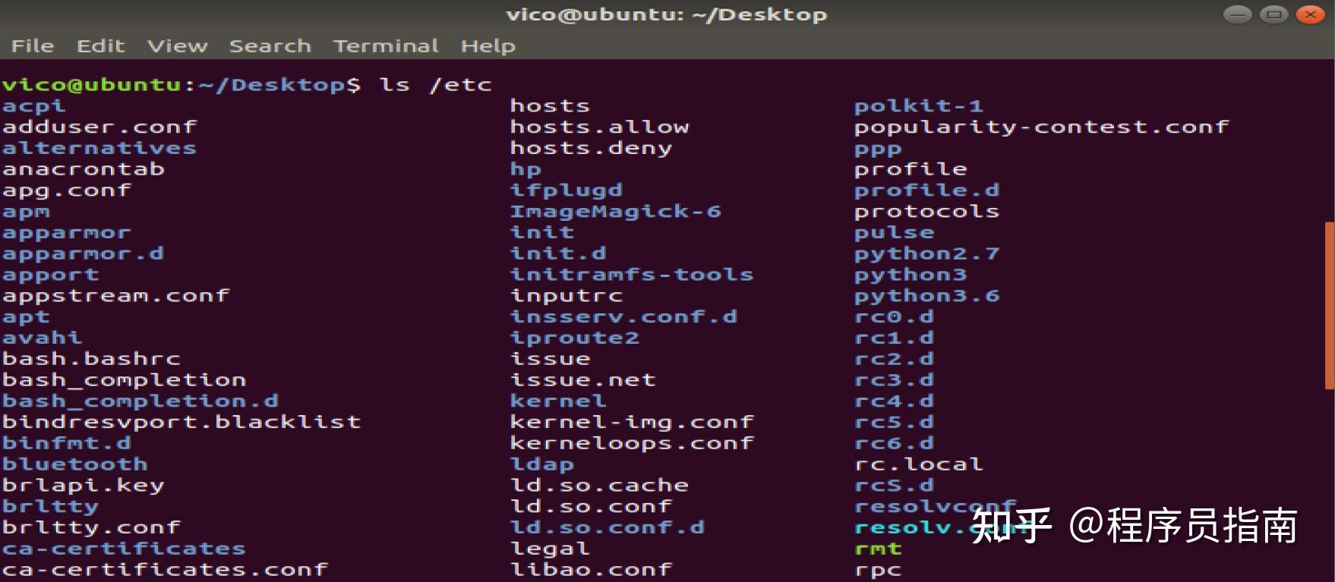Click the 'pulse' directory entry

click(895, 233)
